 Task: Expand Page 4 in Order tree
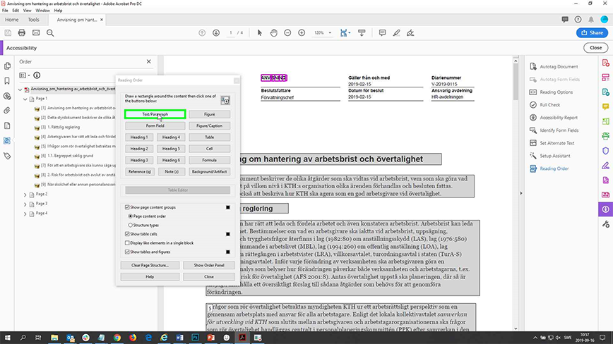25,214
